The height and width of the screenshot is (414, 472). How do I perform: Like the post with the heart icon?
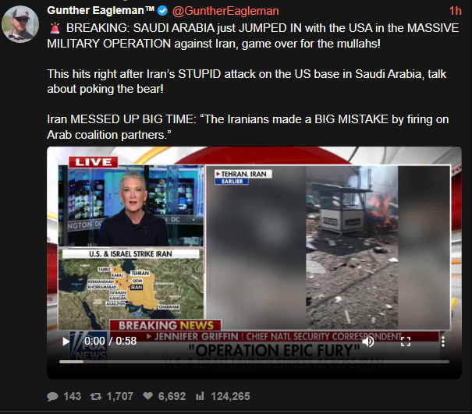click(x=147, y=396)
